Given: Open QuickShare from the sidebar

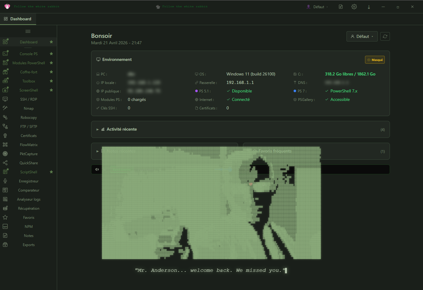Looking at the screenshot, I should [x=29, y=163].
